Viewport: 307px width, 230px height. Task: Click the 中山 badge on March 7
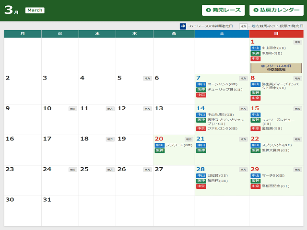[201, 84]
